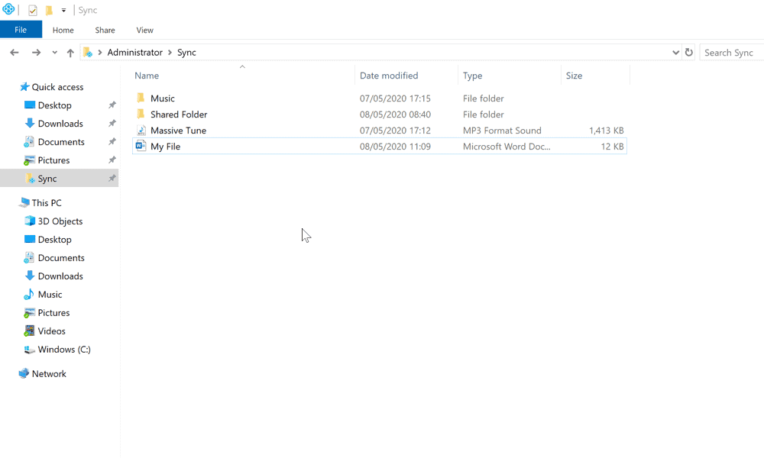
Task: Click the Quick access star icon
Action: click(24, 86)
